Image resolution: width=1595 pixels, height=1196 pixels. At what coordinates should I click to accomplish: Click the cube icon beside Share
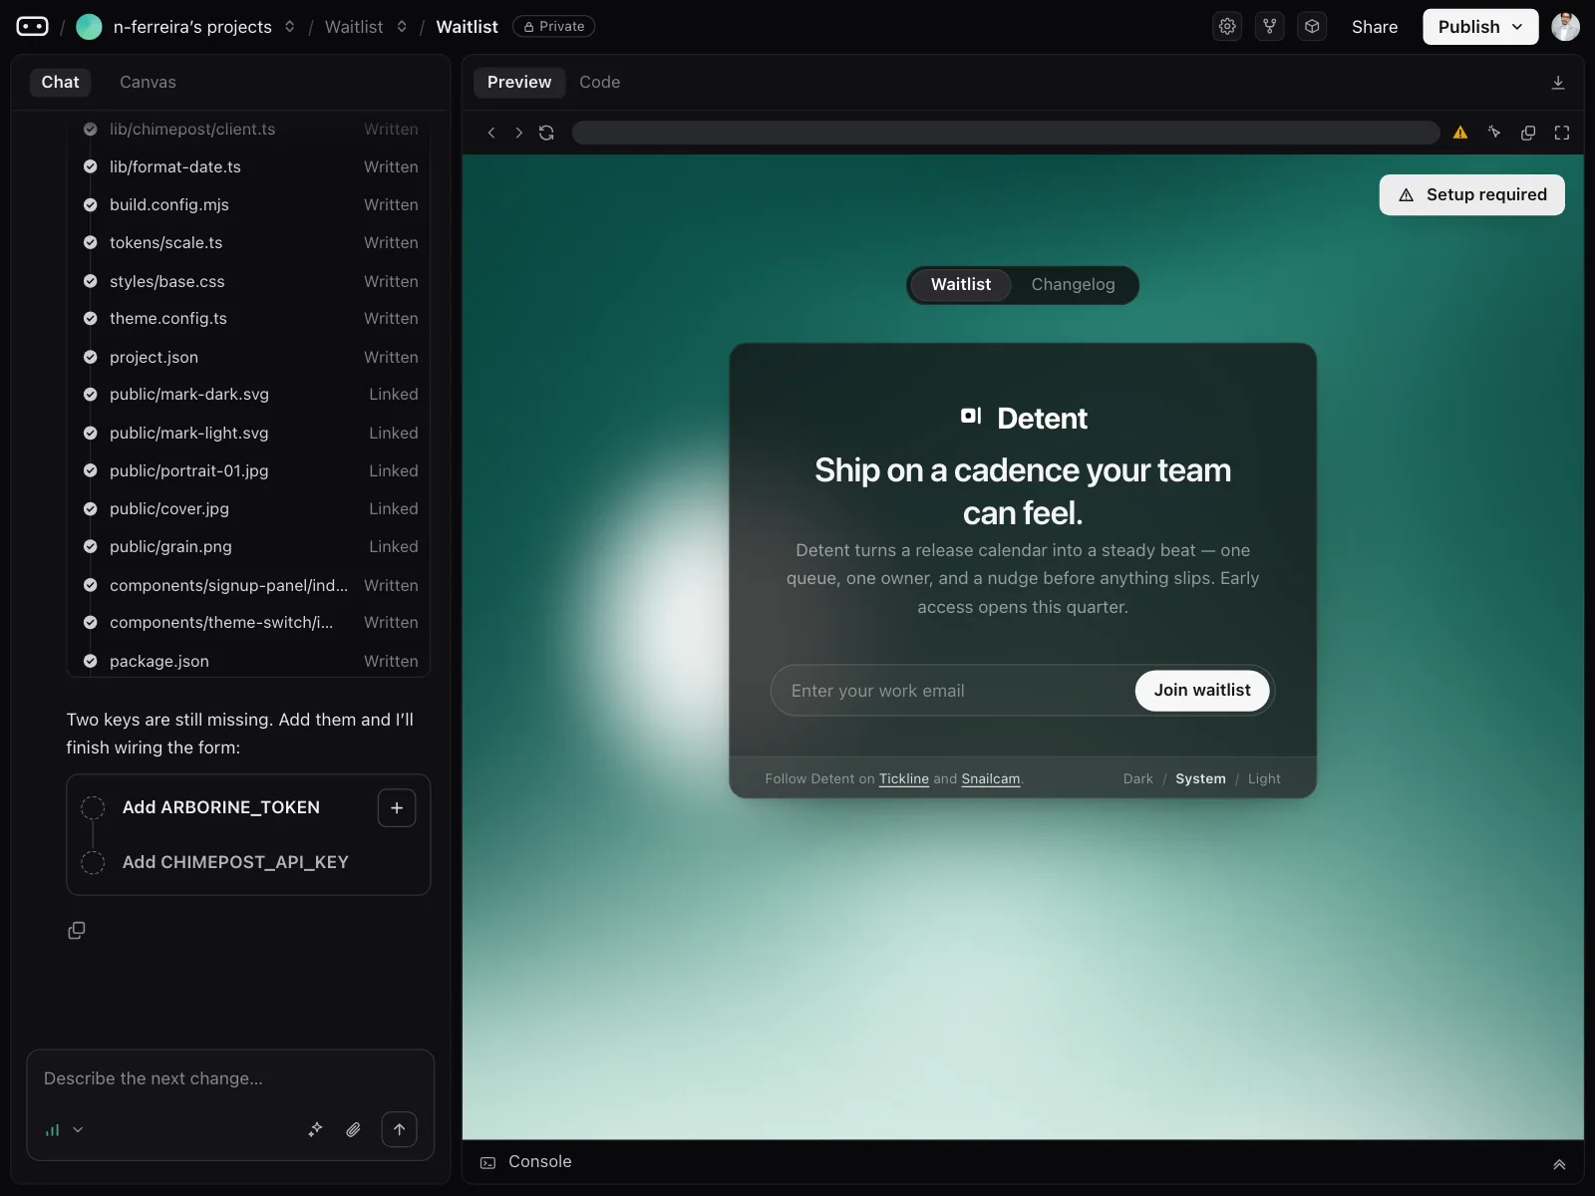[x=1312, y=27]
